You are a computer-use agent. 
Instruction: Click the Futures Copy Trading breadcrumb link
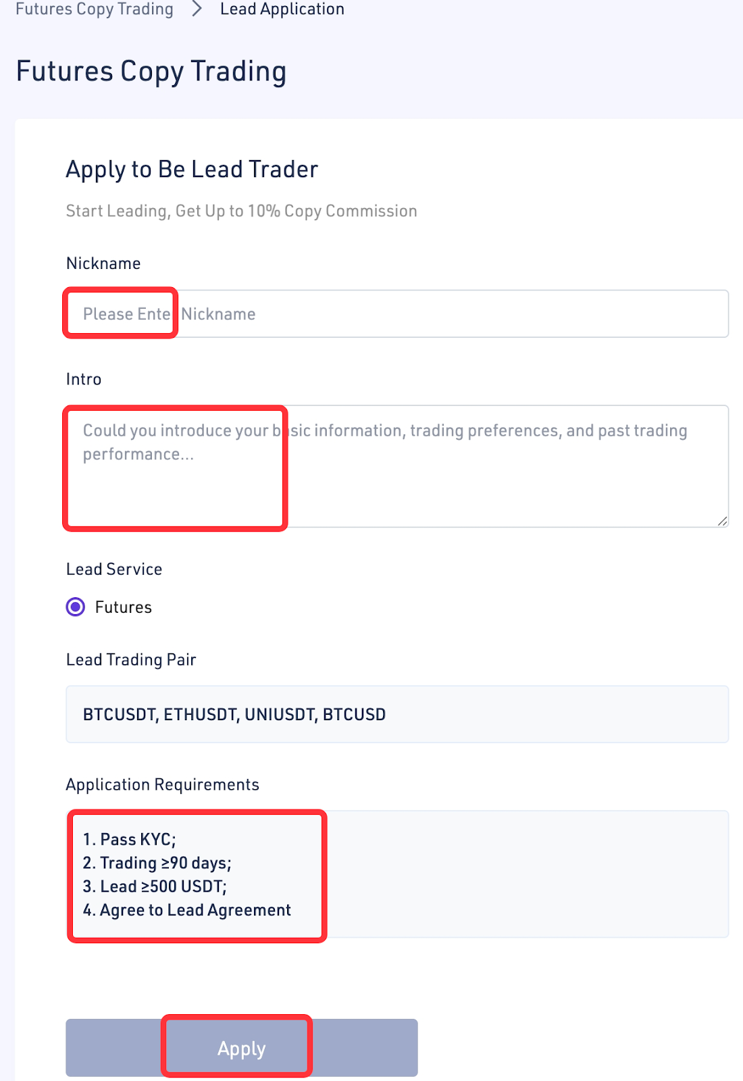(x=95, y=9)
